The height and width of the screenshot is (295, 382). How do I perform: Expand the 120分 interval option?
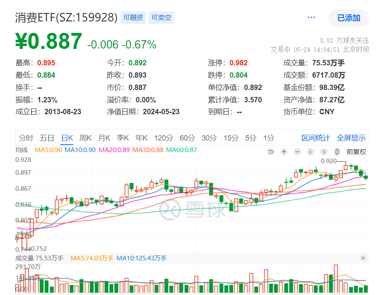pos(164,138)
